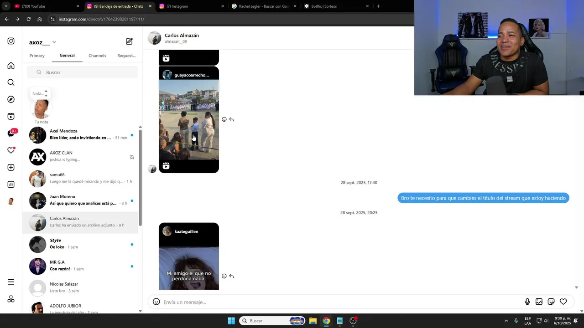Viewport: 584px width, 328px height.
Task: Open emoji picker in message box
Action: coord(156,302)
